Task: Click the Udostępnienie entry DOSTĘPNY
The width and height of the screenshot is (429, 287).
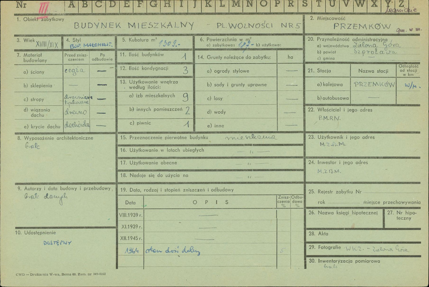Action: point(58,243)
